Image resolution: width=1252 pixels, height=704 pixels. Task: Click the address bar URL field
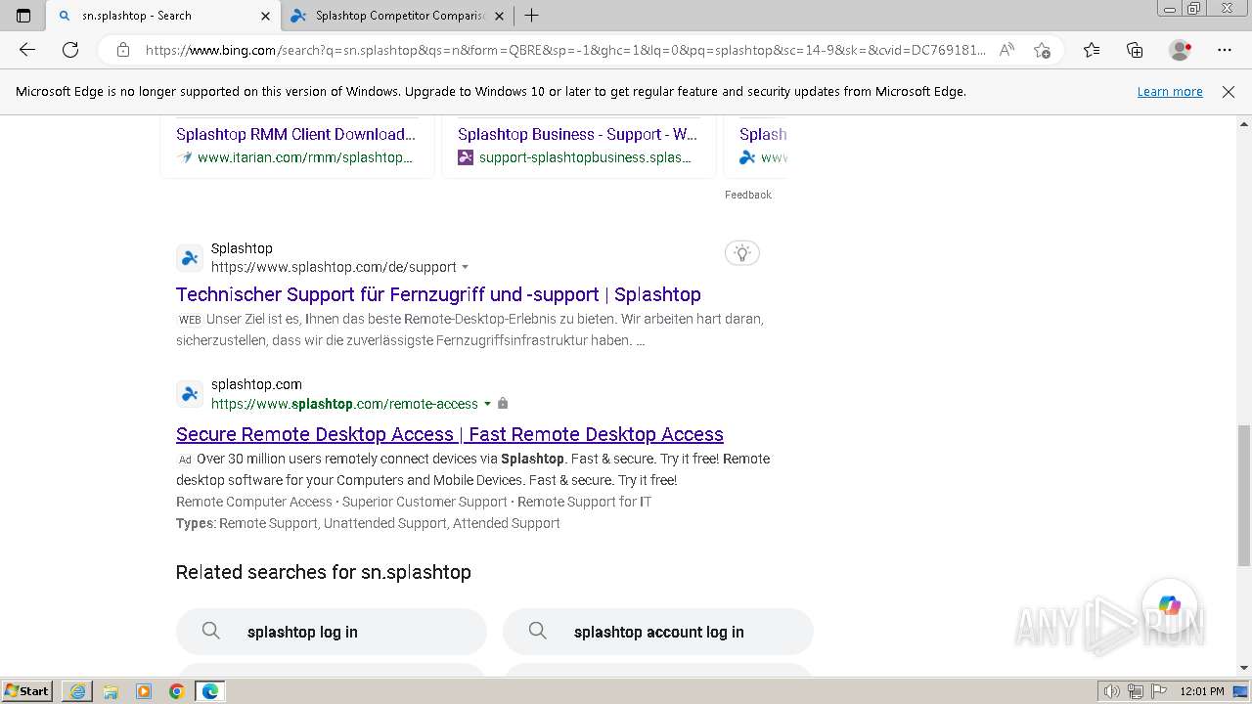[565, 50]
